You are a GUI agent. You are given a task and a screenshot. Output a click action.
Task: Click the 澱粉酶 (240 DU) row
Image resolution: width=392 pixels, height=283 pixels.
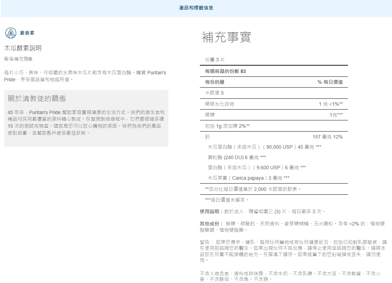pos(237,157)
